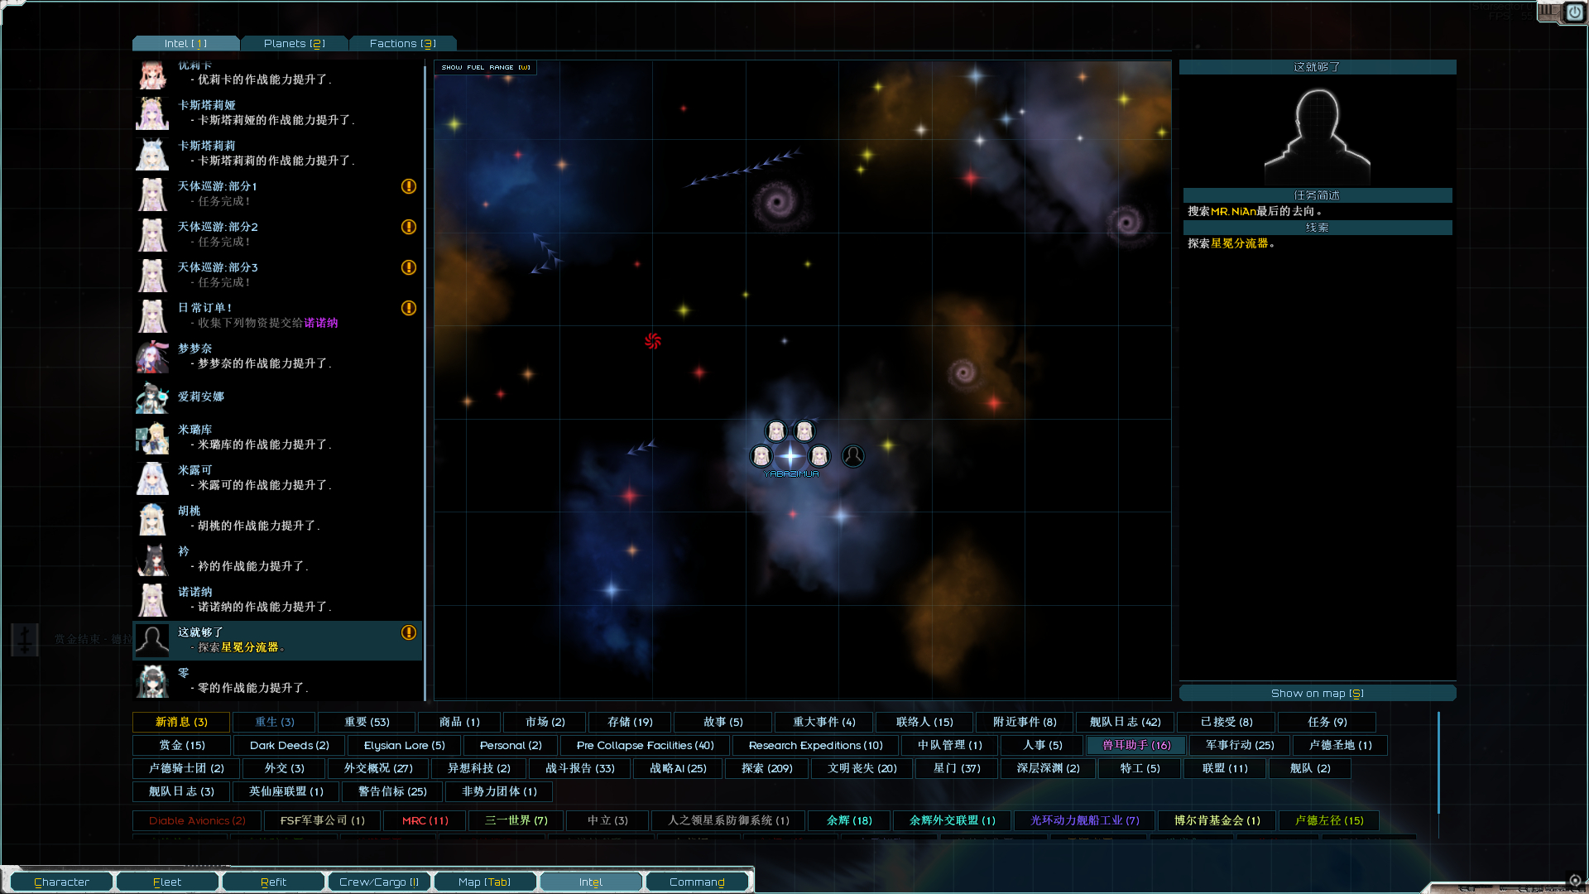This screenshot has width=1589, height=894.
Task: Toggle the 新消息 (3) filter tag
Action: (181, 722)
